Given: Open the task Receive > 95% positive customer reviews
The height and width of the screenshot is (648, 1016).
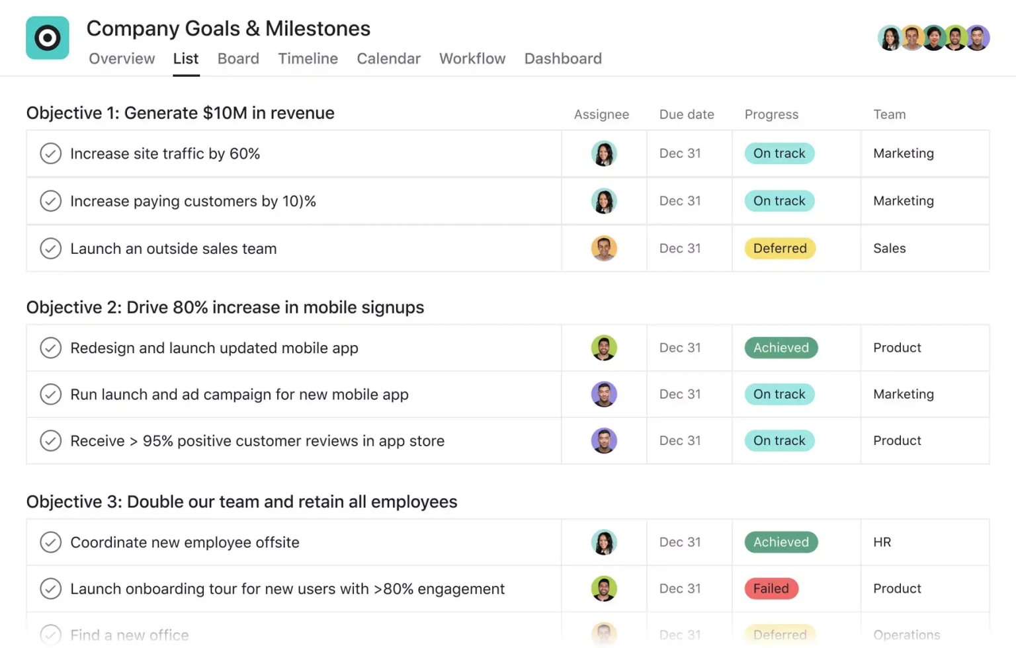Looking at the screenshot, I should click(x=257, y=441).
